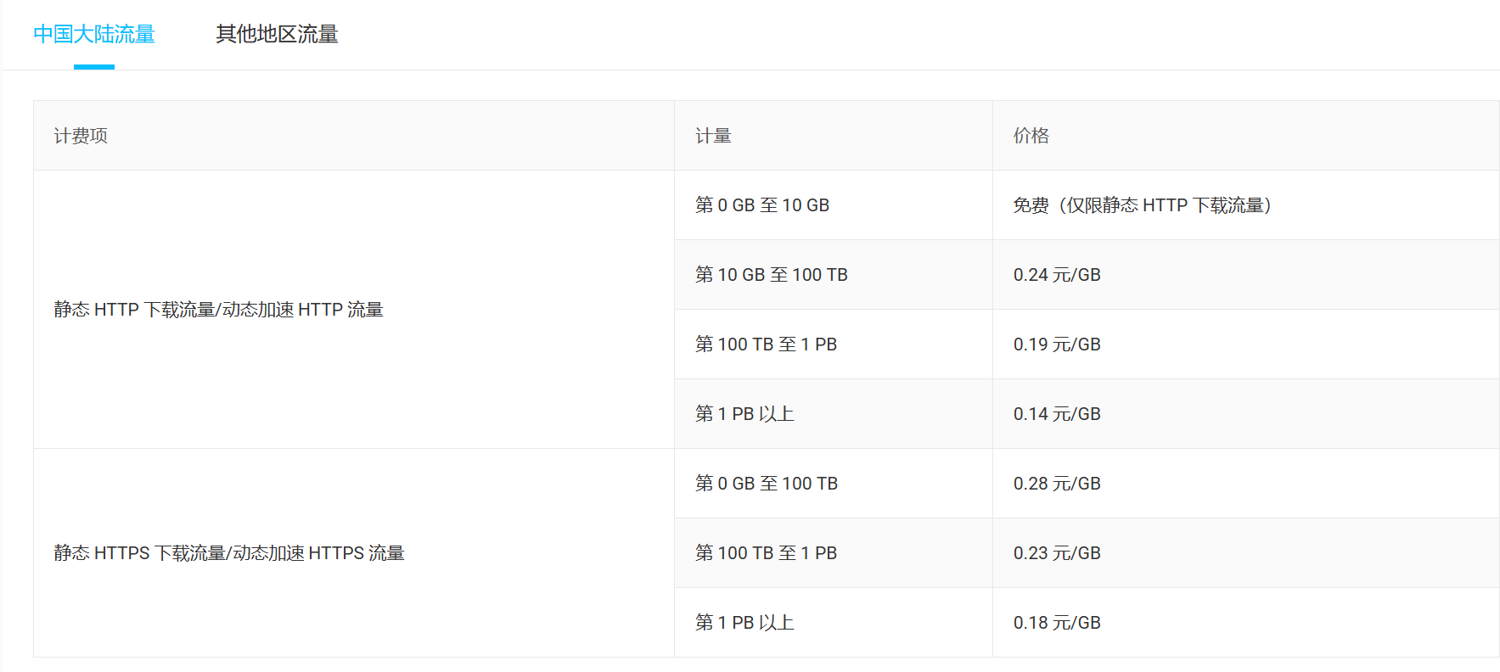Viewport: 1500px width, 672px height.
Task: Select 第 100 TB 至 1 PB in HTTP section
Action: 766,344
